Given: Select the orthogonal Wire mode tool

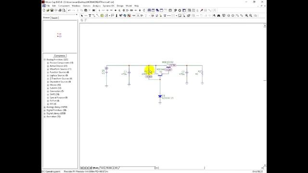Looking at the screenshot, I should tap(94, 15).
